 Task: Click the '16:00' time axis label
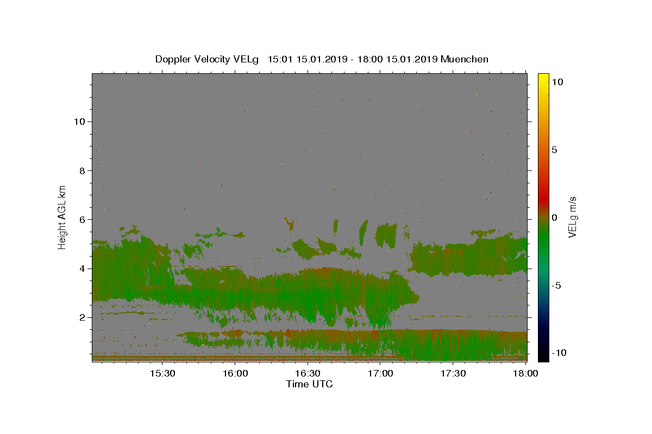[x=235, y=373]
